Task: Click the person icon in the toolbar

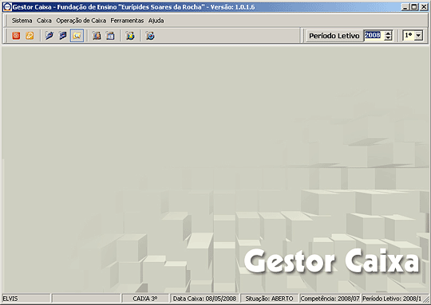Action: point(97,36)
